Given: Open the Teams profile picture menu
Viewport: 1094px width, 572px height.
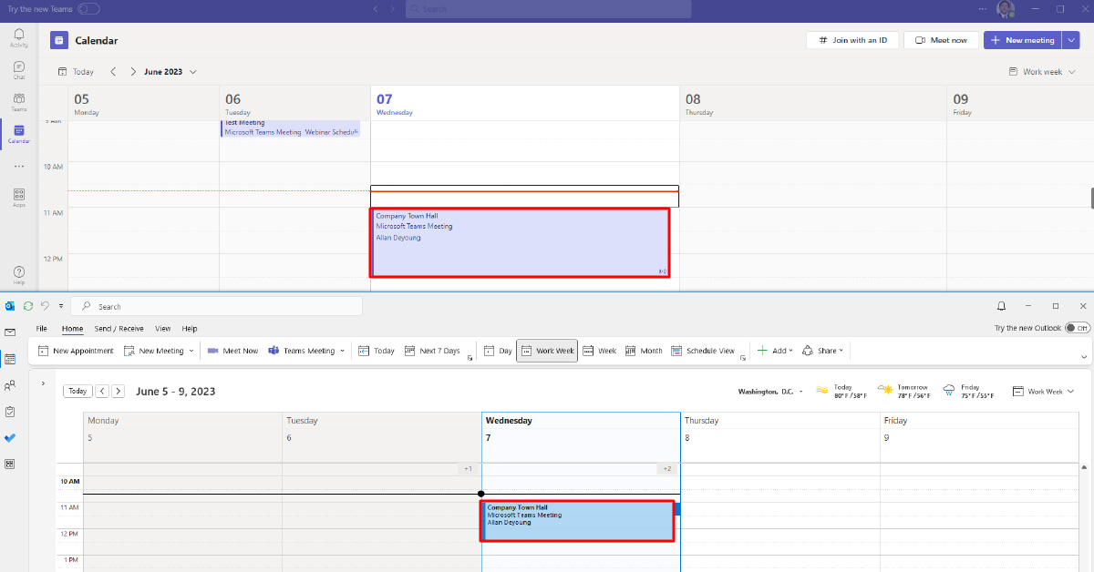Looking at the screenshot, I should 1006,9.
